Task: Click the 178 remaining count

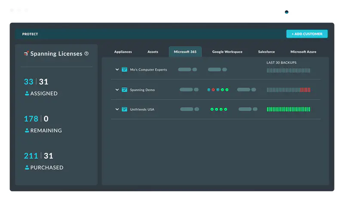Action: pos(31,119)
